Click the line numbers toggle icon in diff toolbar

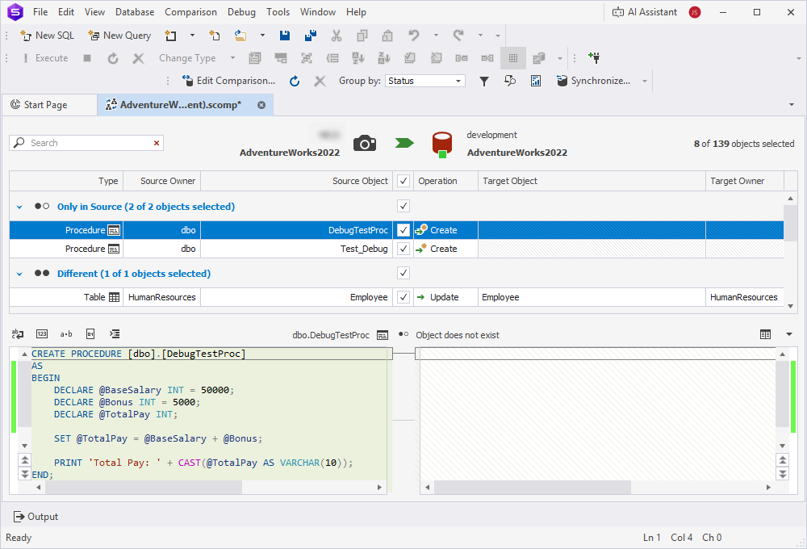click(x=42, y=334)
